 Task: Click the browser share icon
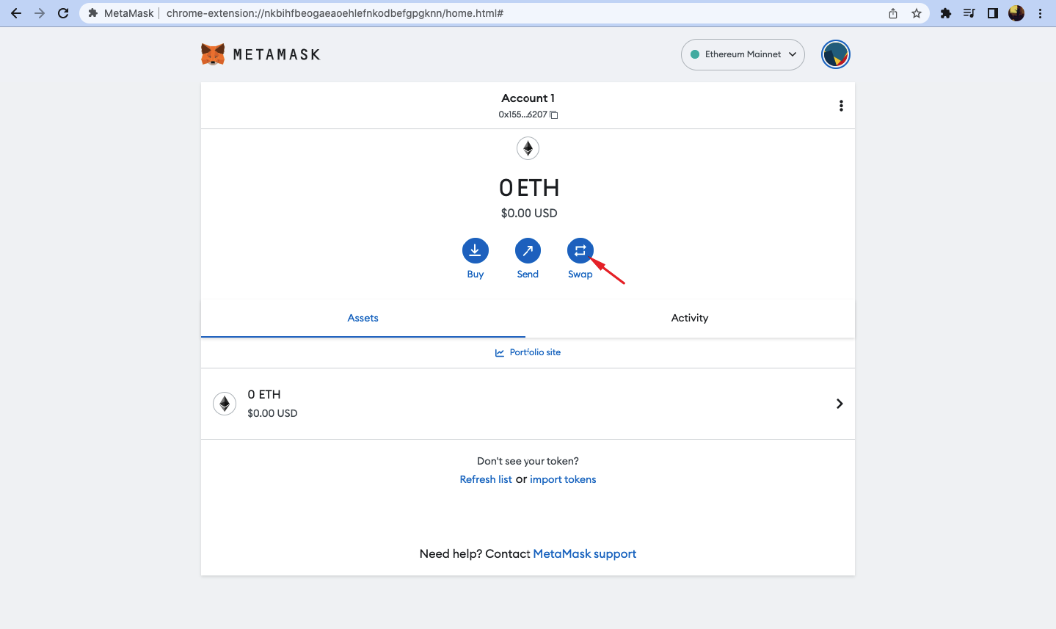click(x=893, y=13)
